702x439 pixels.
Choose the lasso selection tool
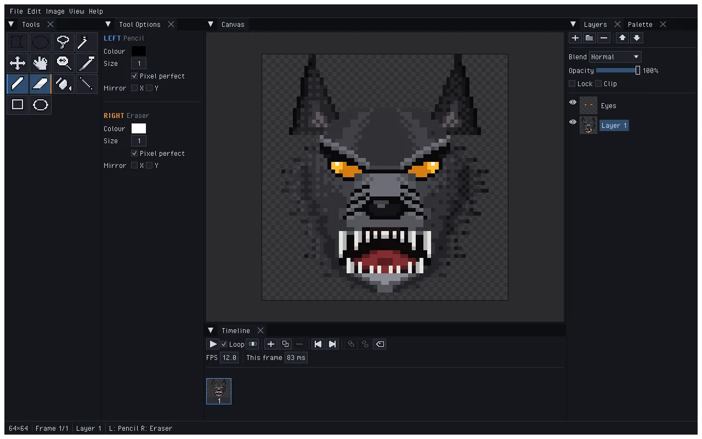[64, 42]
